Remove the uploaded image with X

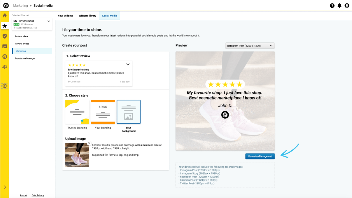89,143
